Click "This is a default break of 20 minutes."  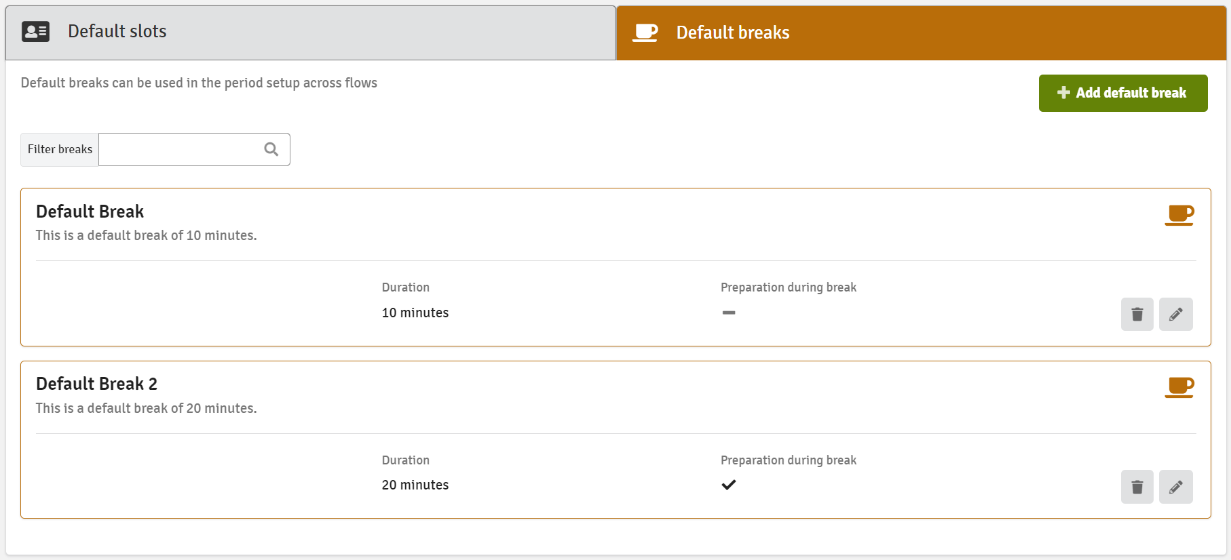pos(147,408)
